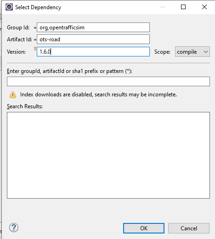Image resolution: width=215 pixels, height=239 pixels.
Task: Click the Select Dependency title bar text
Action: [38, 7]
